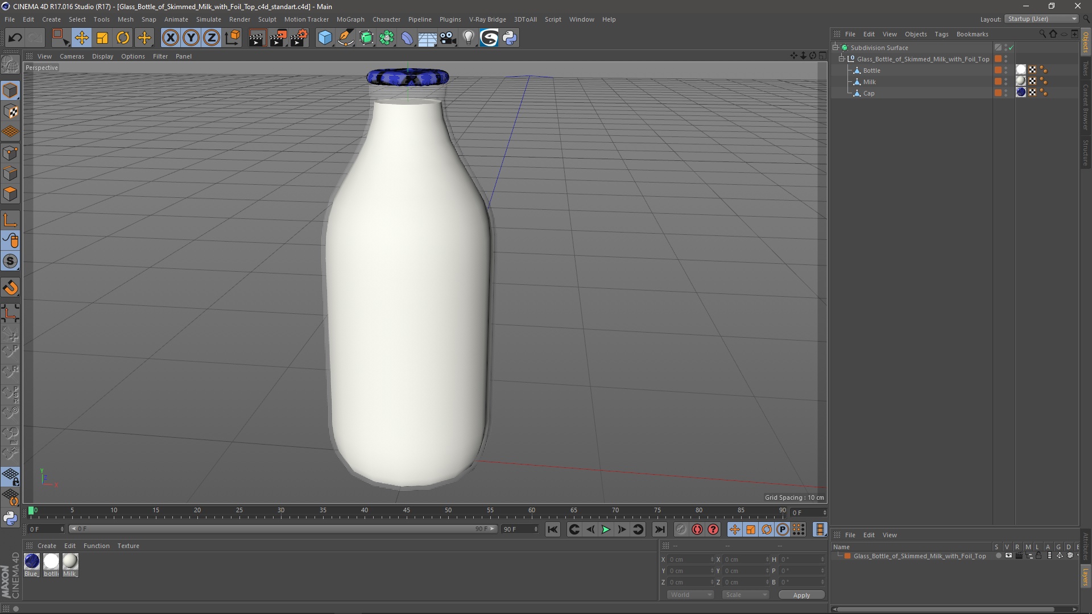
Task: Add a Light object
Action: coord(468,38)
